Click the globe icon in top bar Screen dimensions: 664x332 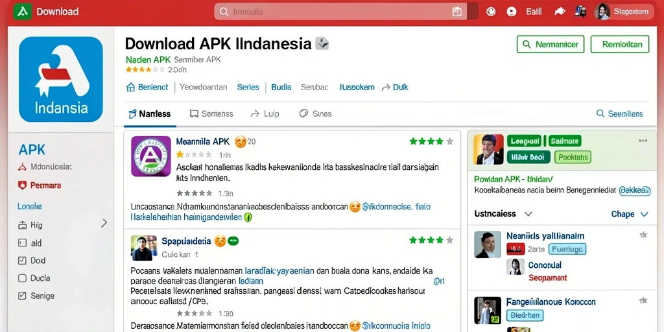[x=491, y=12]
